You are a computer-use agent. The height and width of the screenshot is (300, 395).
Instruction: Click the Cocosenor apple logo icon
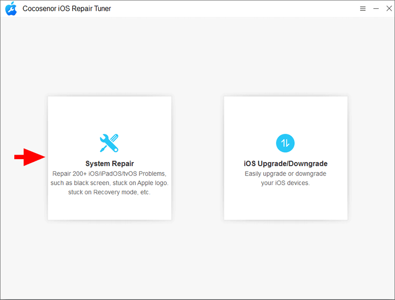click(11, 8)
